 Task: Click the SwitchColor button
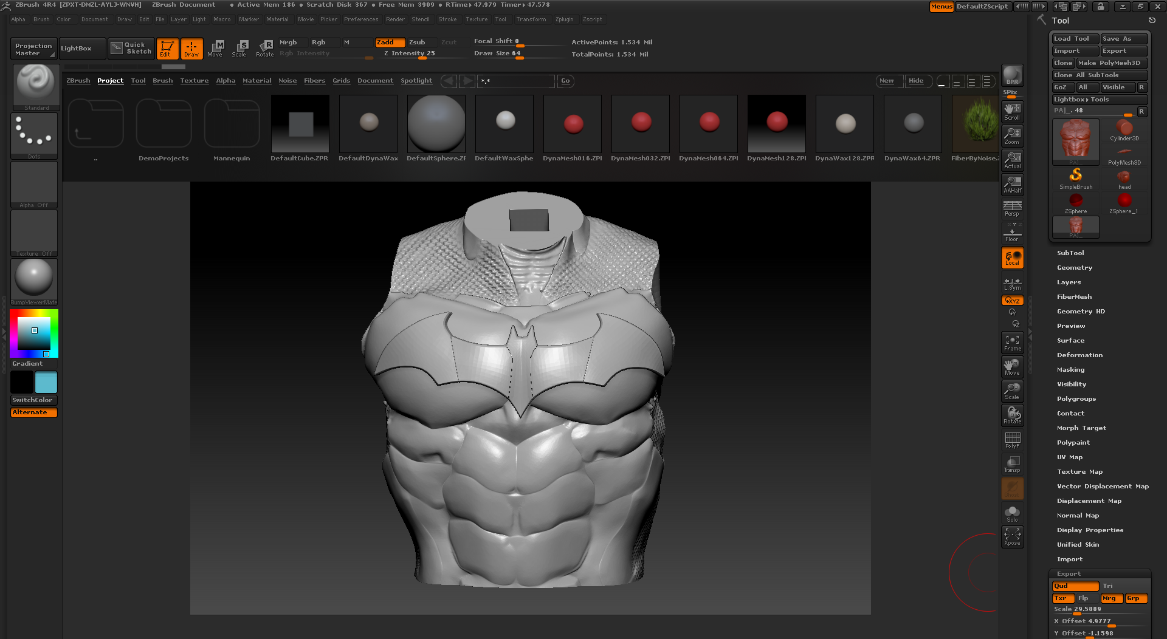tap(34, 400)
